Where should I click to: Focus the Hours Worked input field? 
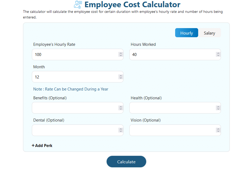171,54
